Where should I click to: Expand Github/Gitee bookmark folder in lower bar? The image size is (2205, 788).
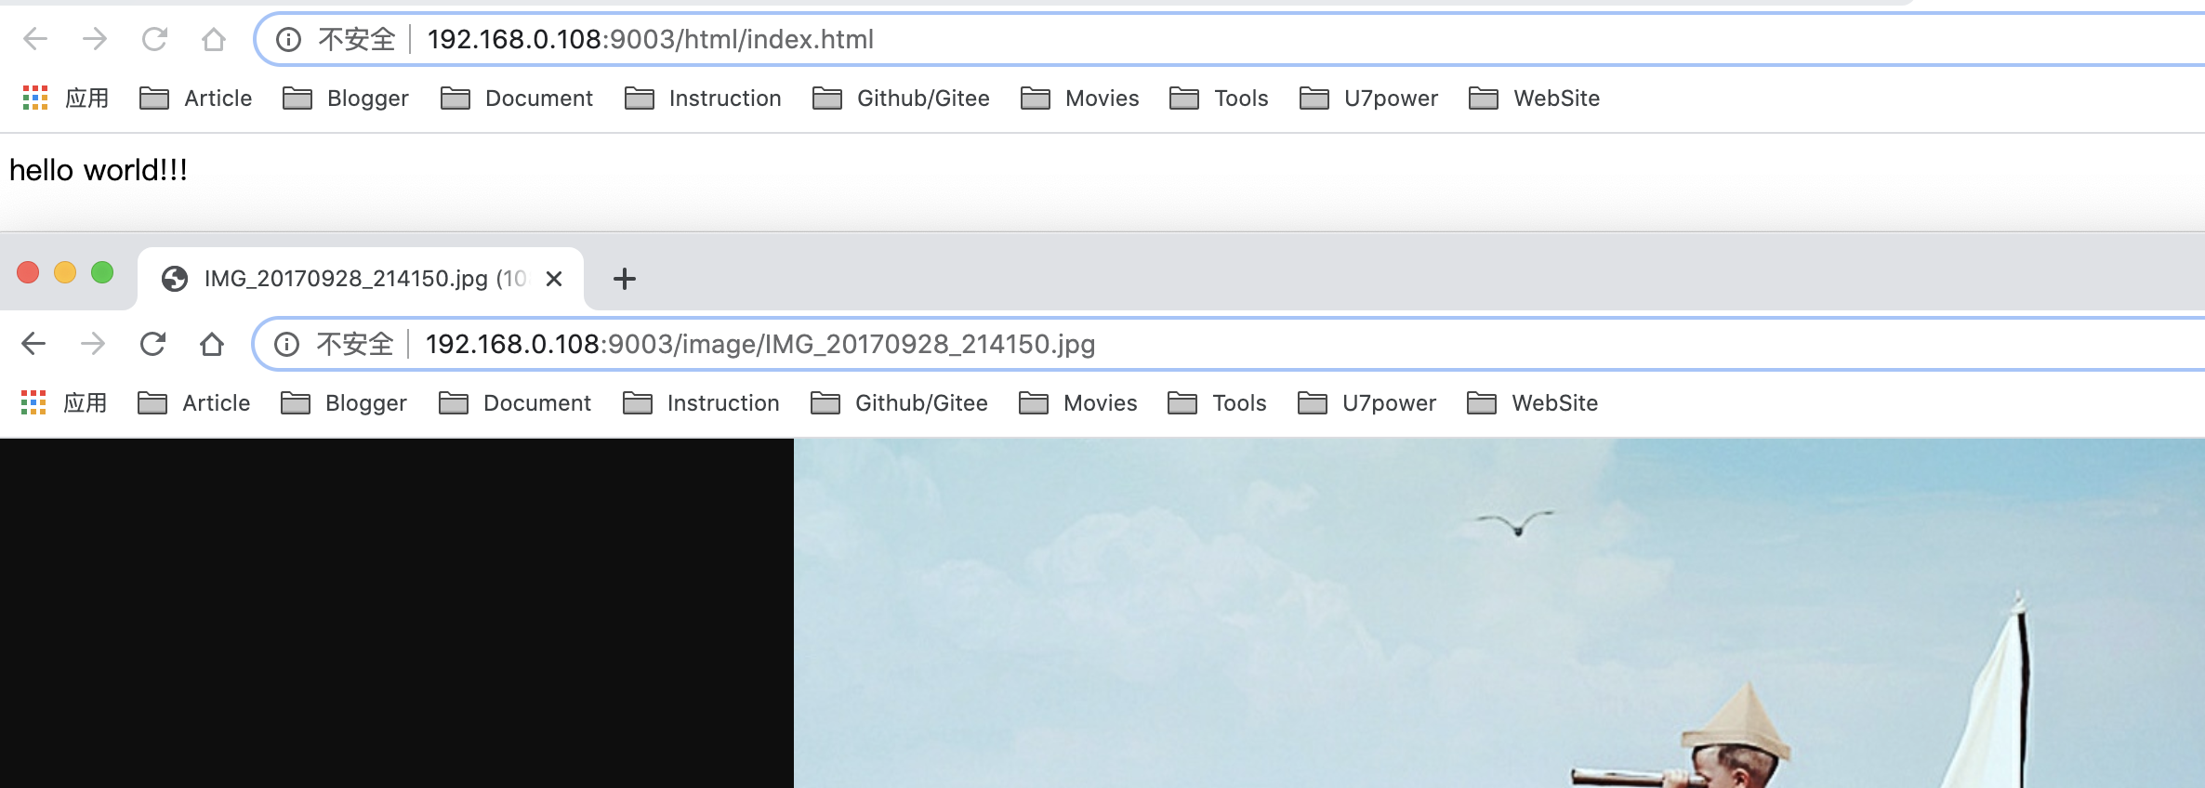pos(899,402)
